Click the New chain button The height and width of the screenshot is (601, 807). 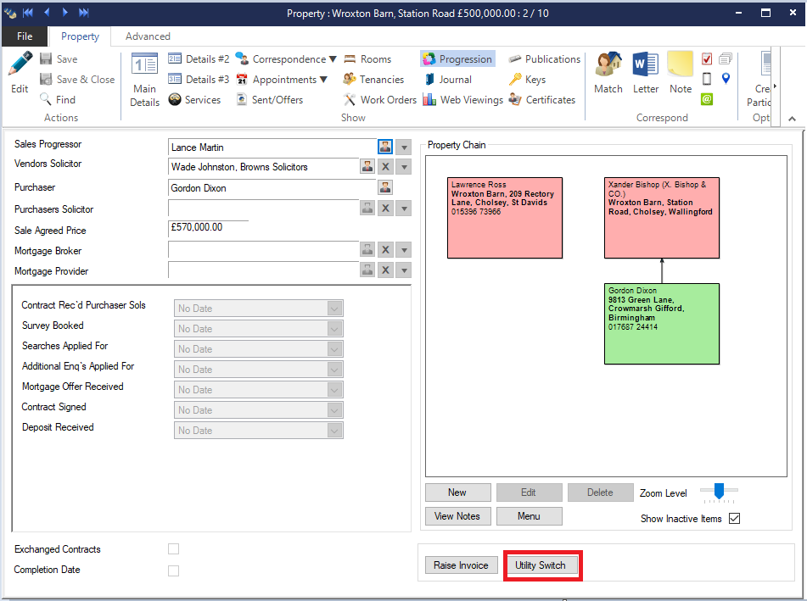click(x=458, y=492)
